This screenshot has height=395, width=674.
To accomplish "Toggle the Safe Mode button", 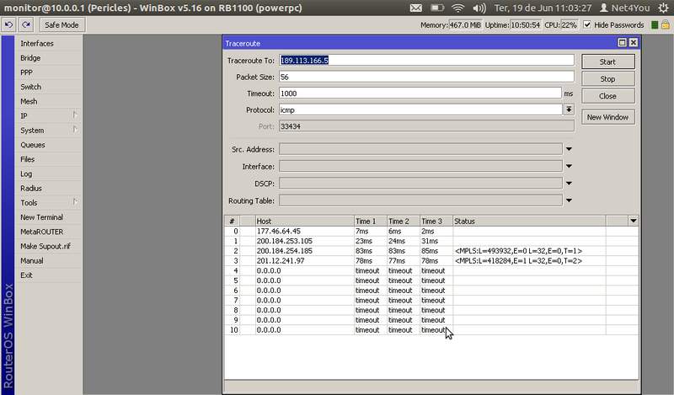I will point(62,25).
